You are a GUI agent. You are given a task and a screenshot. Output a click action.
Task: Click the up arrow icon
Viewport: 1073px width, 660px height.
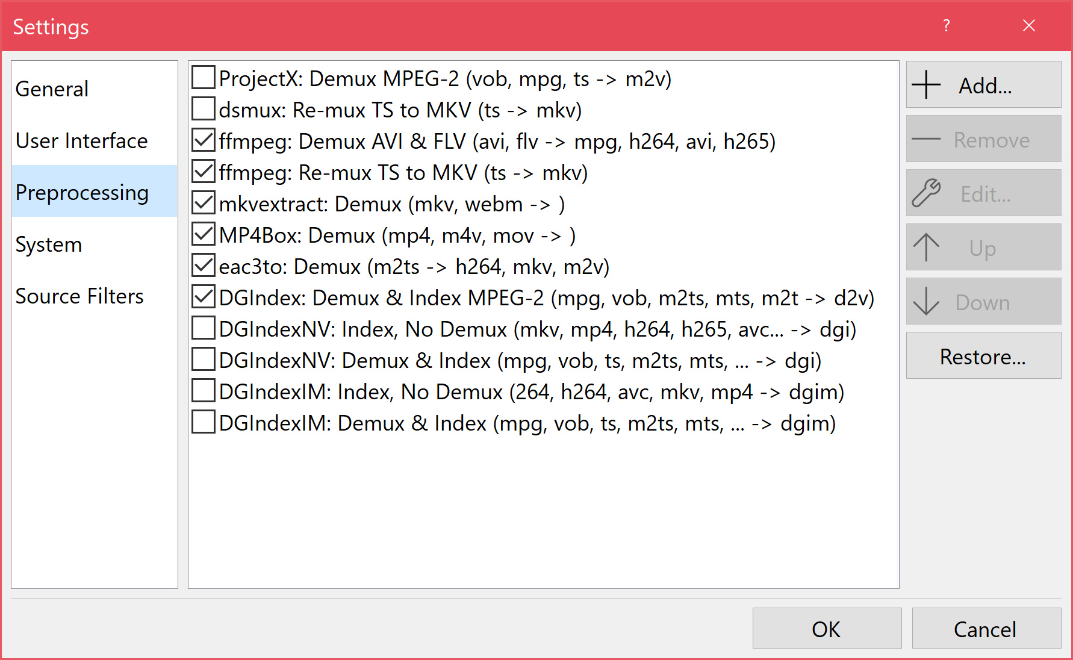tap(926, 247)
